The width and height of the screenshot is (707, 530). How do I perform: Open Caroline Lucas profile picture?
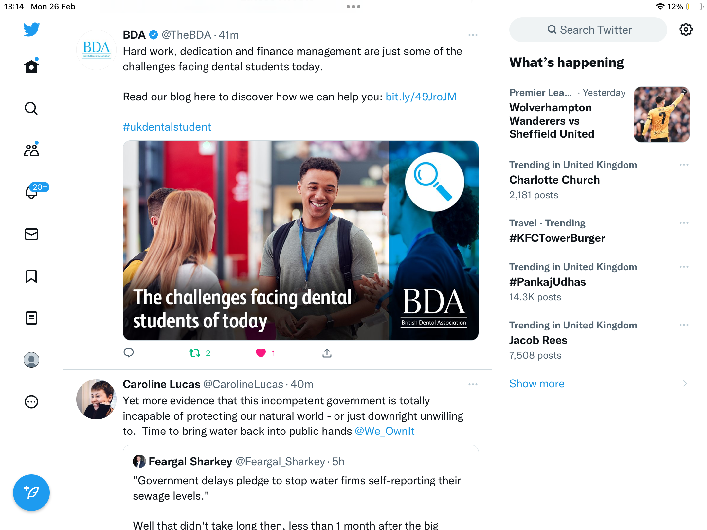point(96,399)
